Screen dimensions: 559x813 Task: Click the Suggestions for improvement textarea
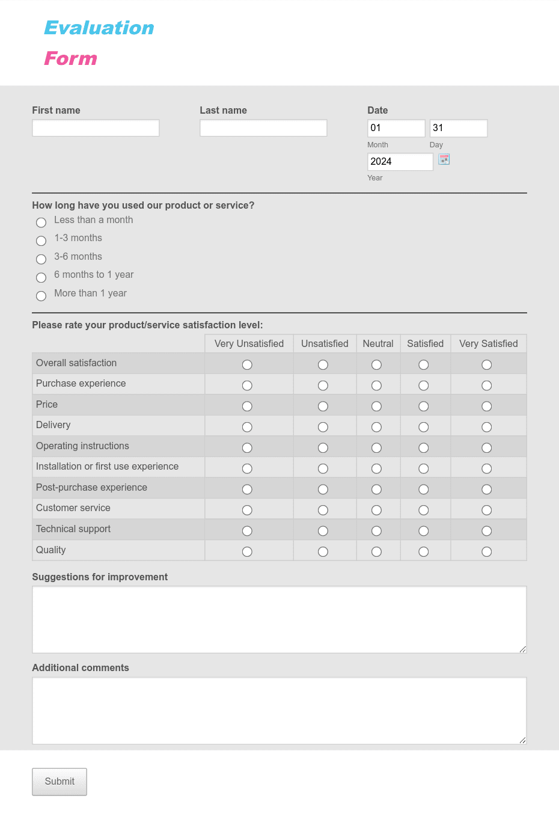click(279, 620)
